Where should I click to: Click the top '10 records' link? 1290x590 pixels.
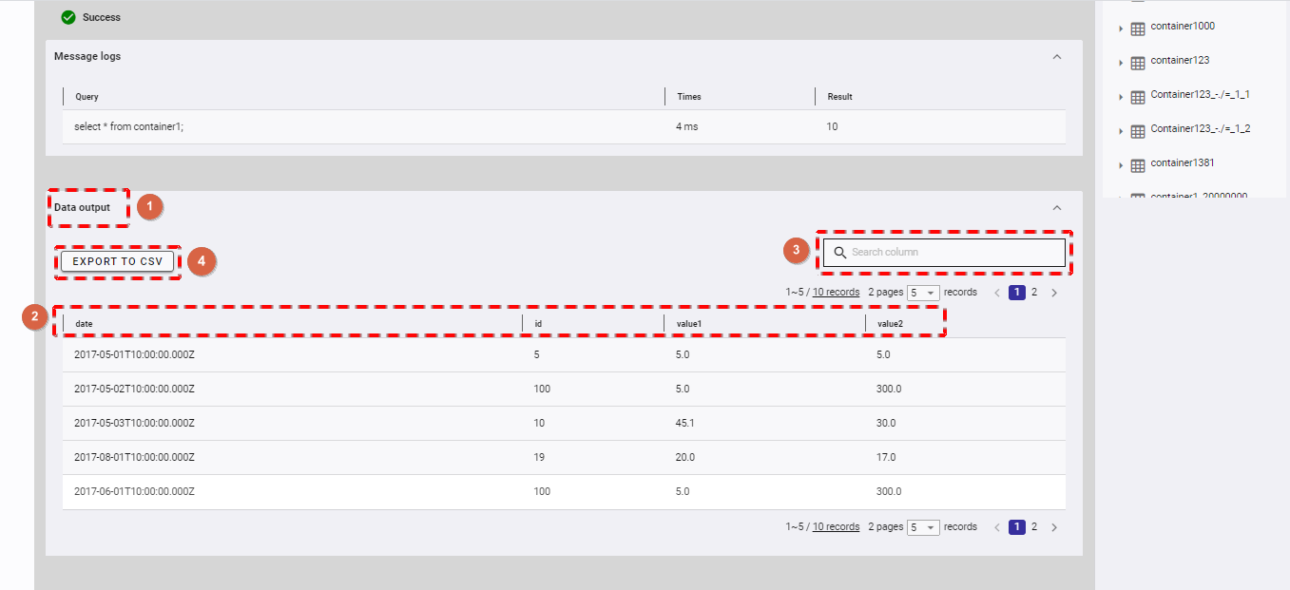click(x=836, y=293)
